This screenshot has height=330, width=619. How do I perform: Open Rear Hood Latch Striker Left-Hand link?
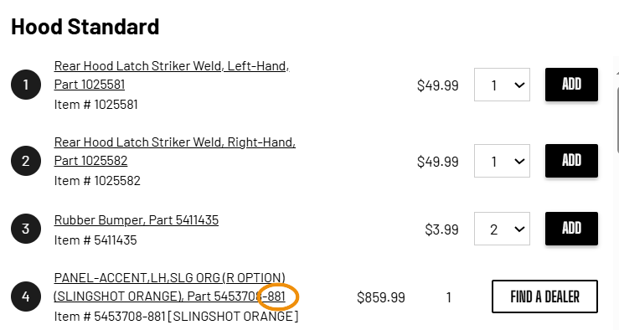(172, 75)
